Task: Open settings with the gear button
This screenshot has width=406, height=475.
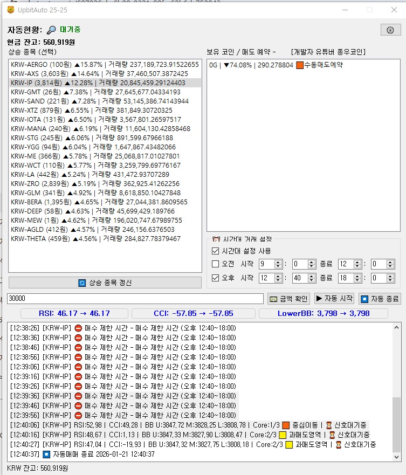Action: (390, 30)
